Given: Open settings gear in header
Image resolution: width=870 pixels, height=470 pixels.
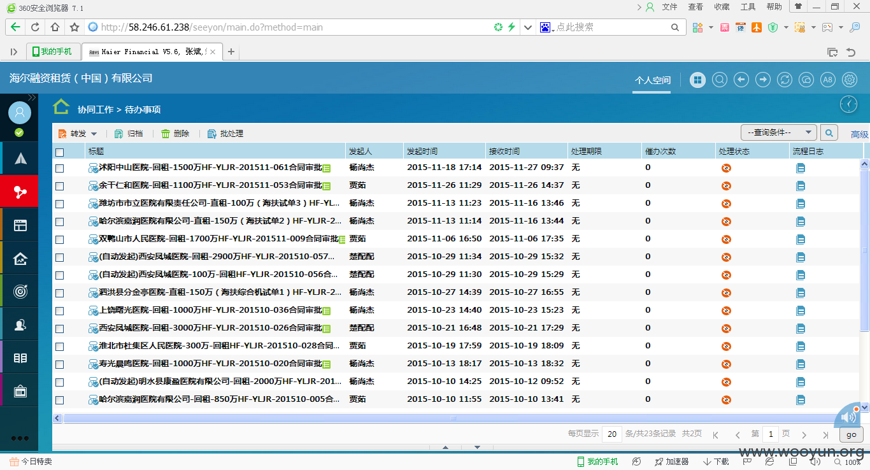Looking at the screenshot, I should point(850,80).
